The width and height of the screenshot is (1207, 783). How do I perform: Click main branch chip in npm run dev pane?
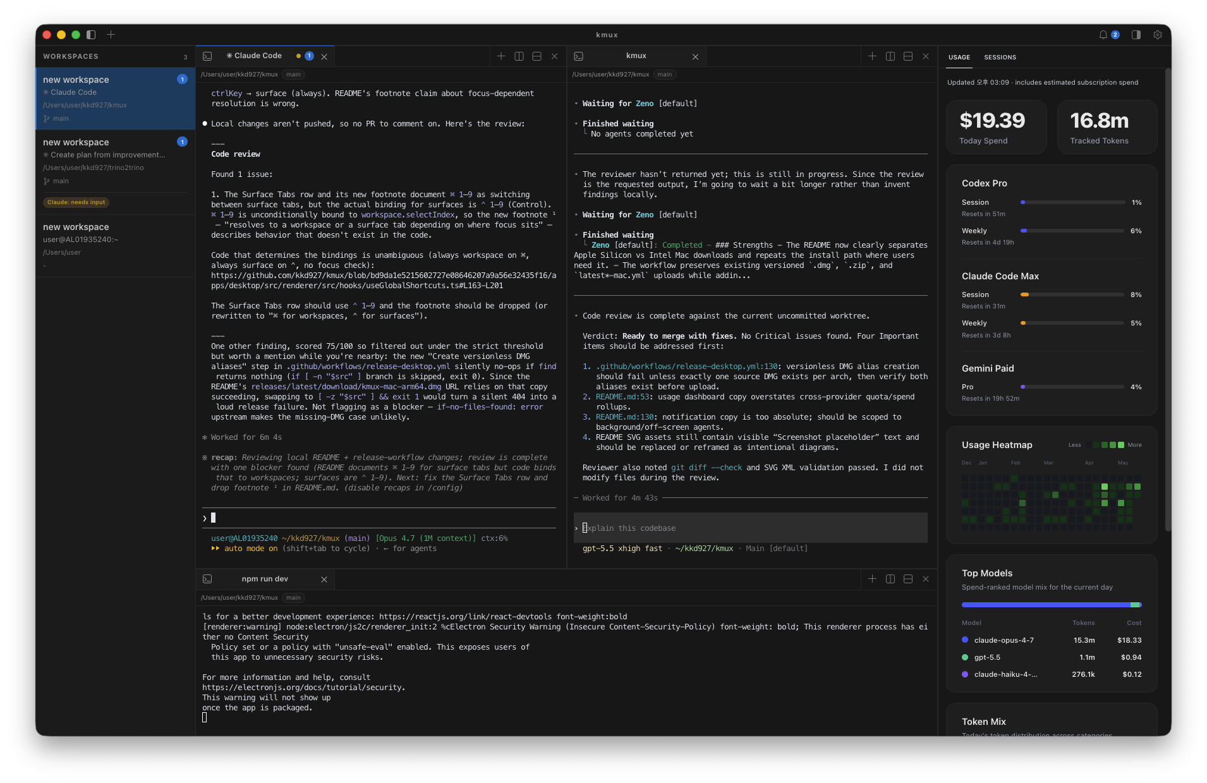[x=293, y=598]
